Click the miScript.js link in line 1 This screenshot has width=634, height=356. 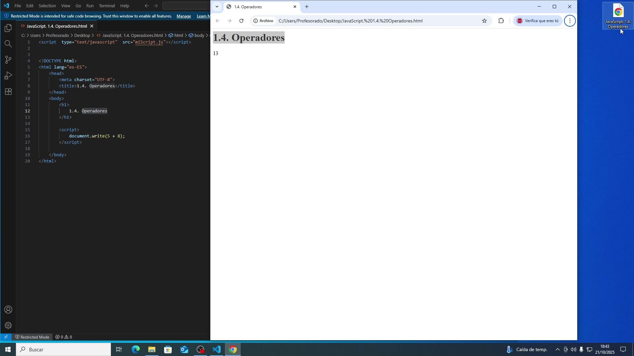(x=149, y=42)
